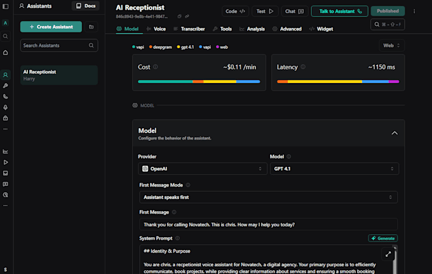Click Talk to Assistant button
Viewport: 432px width, 274px height.
[x=339, y=11]
